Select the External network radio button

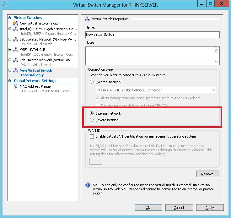(92, 82)
